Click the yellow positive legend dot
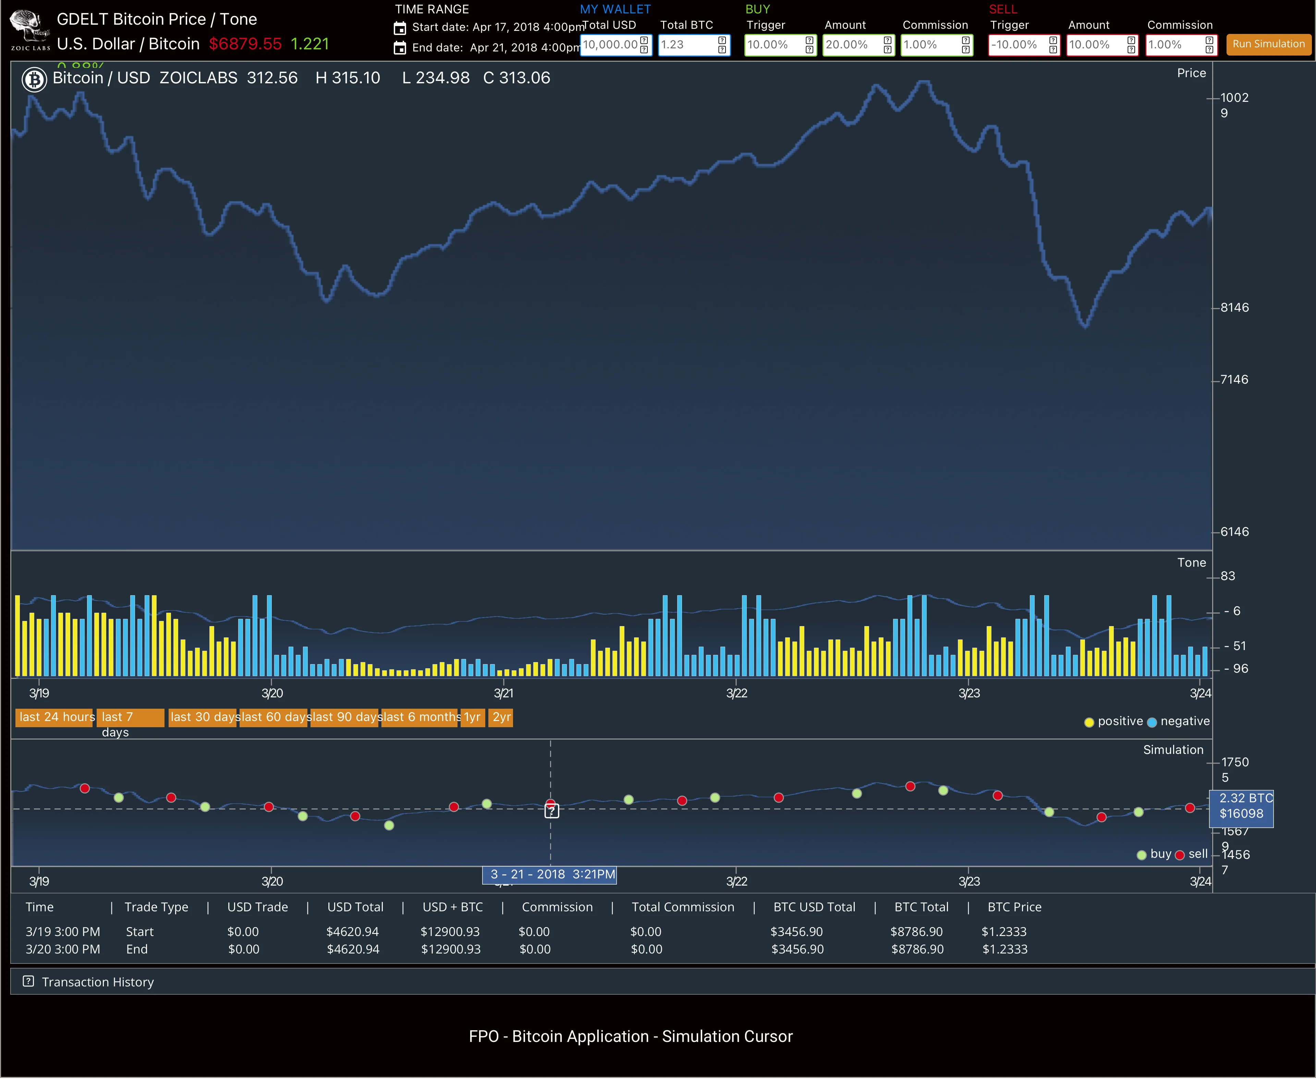 tap(1088, 722)
